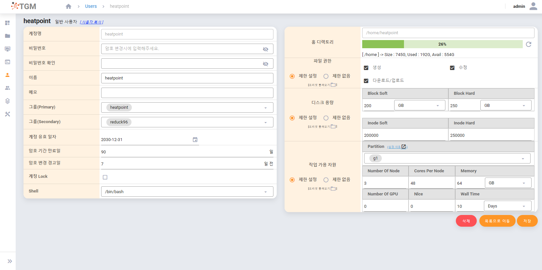Refresh home directory usage

coord(529,44)
